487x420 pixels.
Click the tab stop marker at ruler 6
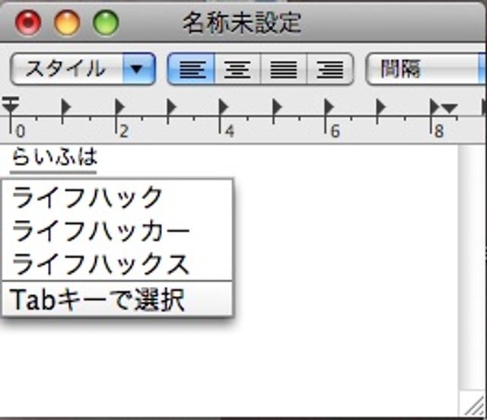point(329,107)
